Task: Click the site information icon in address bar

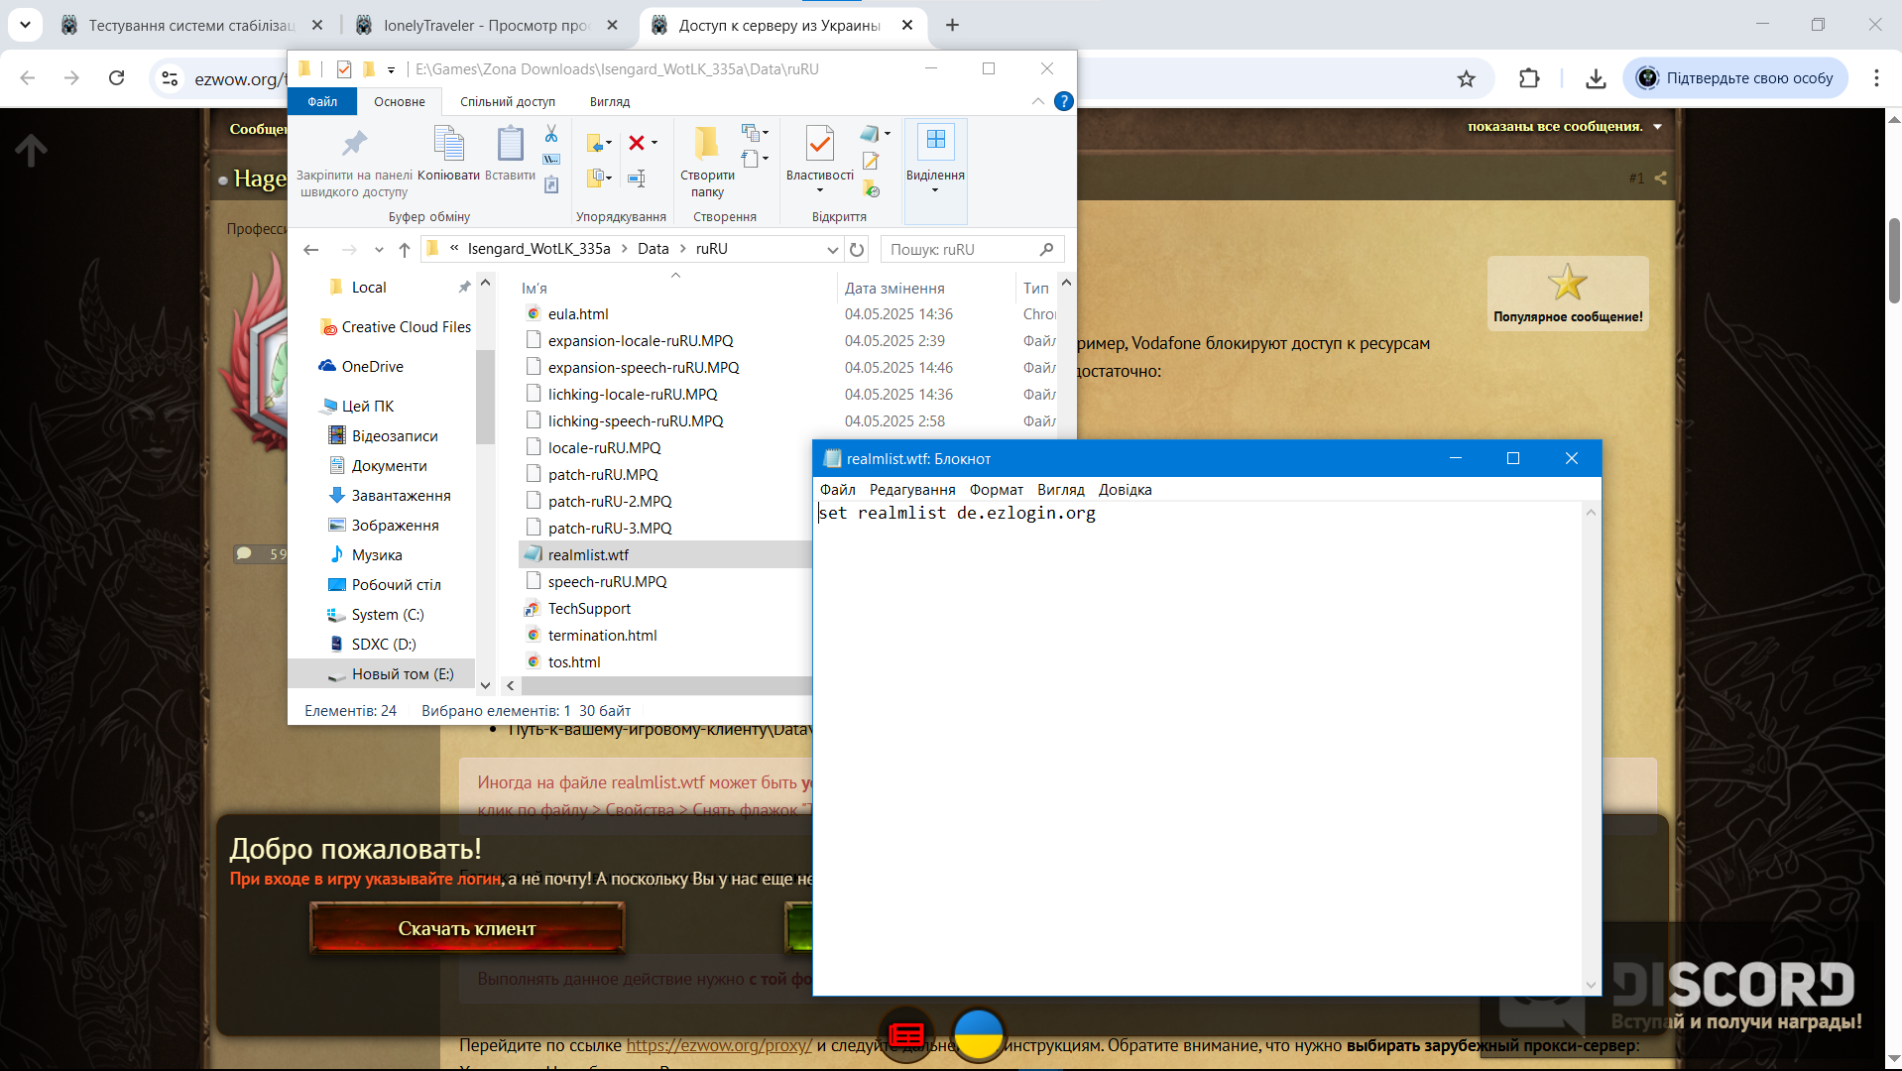Action: pos(170,78)
